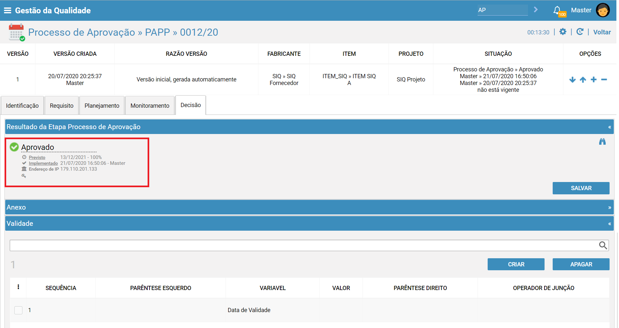Click the ITEM_SIQ item cell
Image resolution: width=619 pixels, height=328 pixels.
[349, 79]
